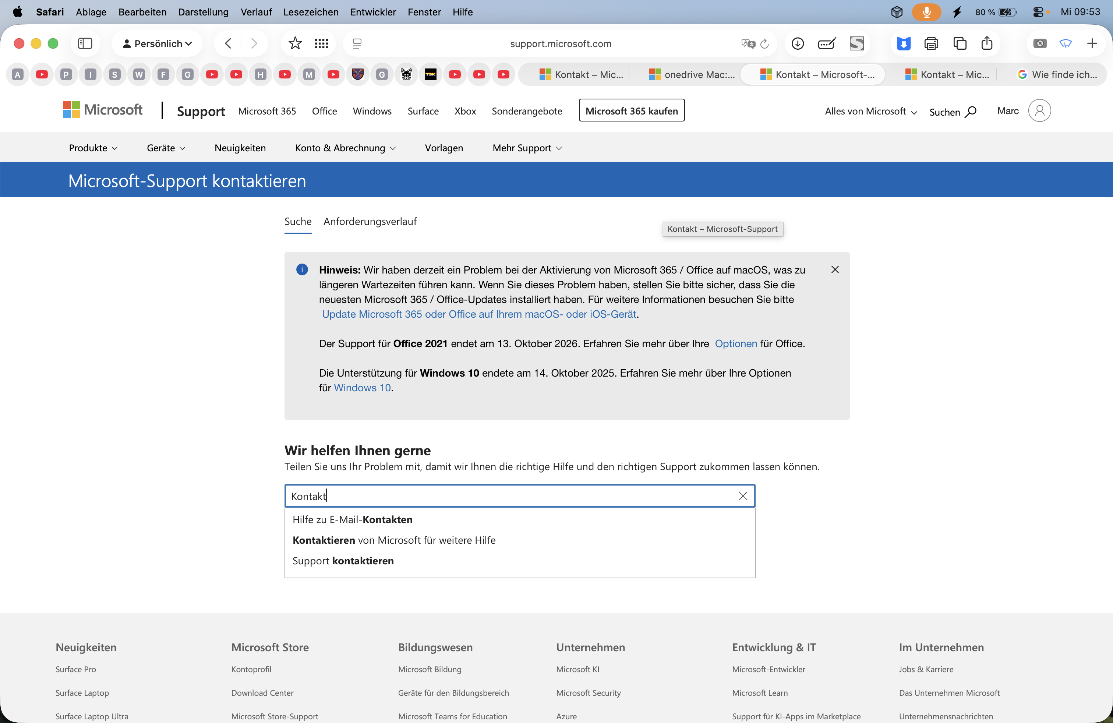Dismiss the Hinweis notice with X
The image size is (1113, 723).
[835, 269]
